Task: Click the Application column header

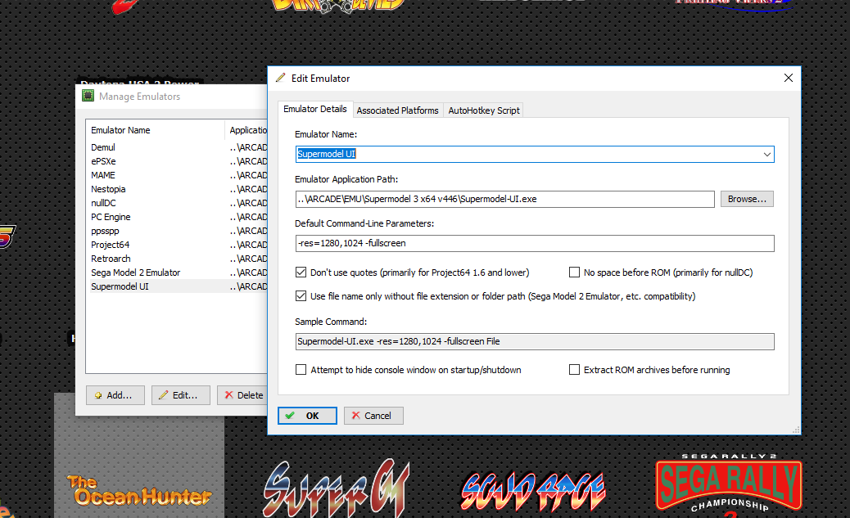Action: [246, 130]
